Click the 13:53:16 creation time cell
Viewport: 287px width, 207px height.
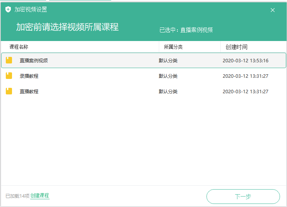pos(245,61)
